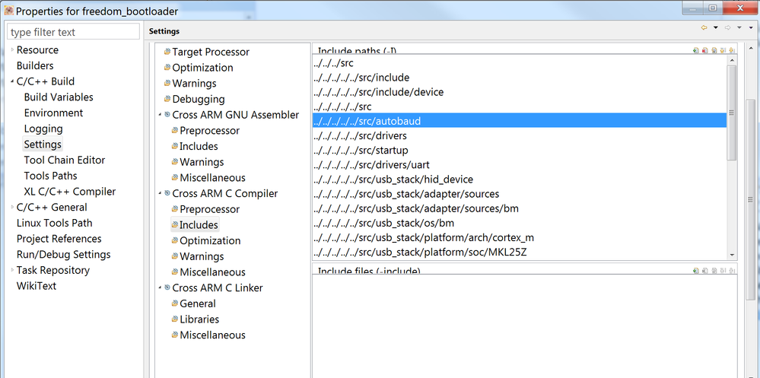The width and height of the screenshot is (760, 378).
Task: Select Warnings under C Compiler
Action: click(202, 256)
